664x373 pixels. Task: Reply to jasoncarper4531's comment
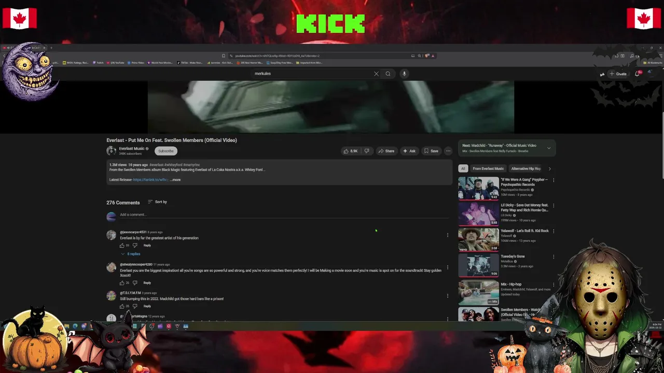(147, 246)
